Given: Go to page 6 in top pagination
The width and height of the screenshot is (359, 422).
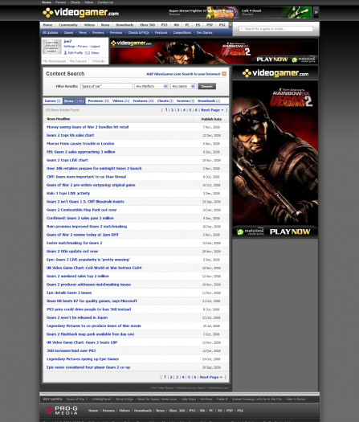Looking at the screenshot, I should [x=196, y=110].
